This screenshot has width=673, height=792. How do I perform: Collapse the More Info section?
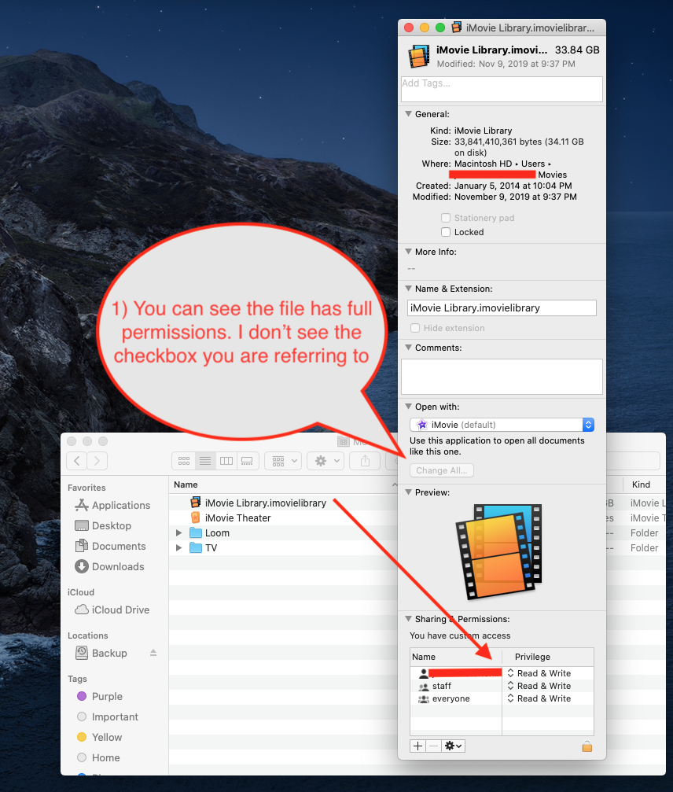click(x=409, y=252)
